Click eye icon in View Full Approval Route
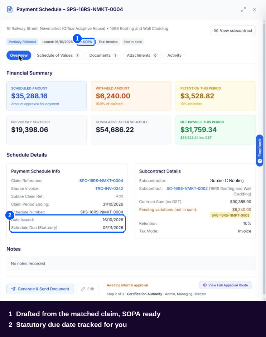 click(x=205, y=285)
